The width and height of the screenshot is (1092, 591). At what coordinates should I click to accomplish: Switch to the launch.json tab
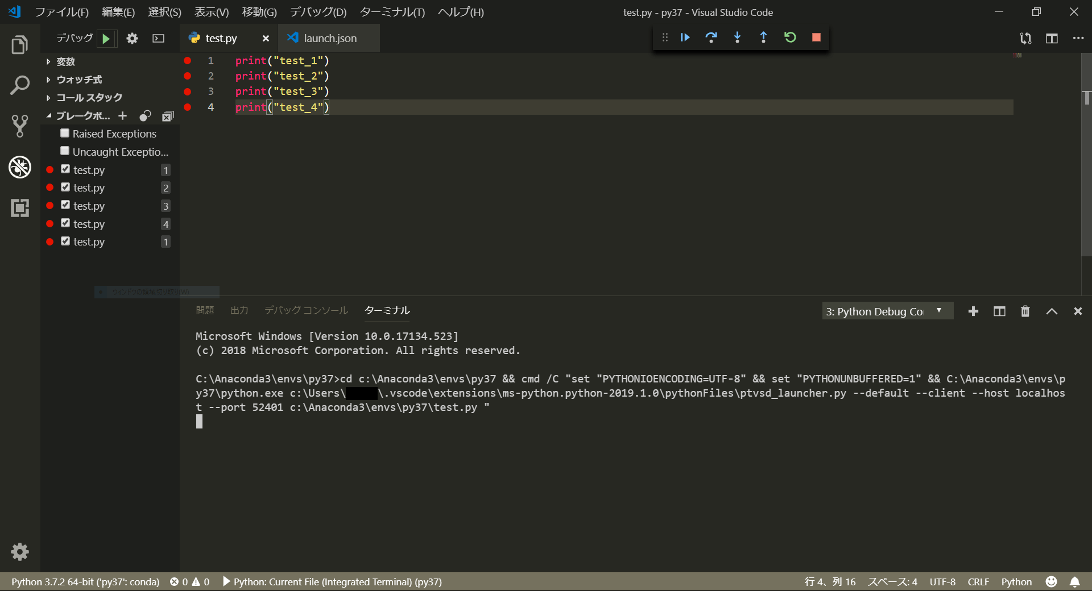pyautogui.click(x=329, y=38)
